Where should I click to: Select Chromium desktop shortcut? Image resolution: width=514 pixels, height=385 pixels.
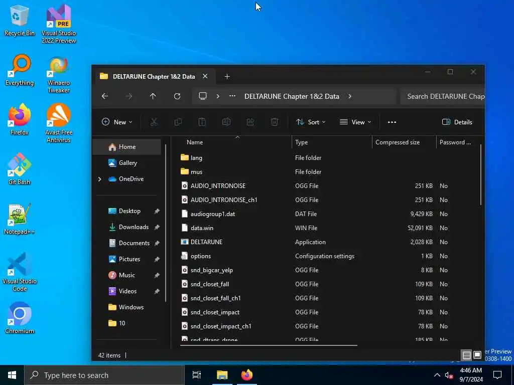tap(20, 318)
